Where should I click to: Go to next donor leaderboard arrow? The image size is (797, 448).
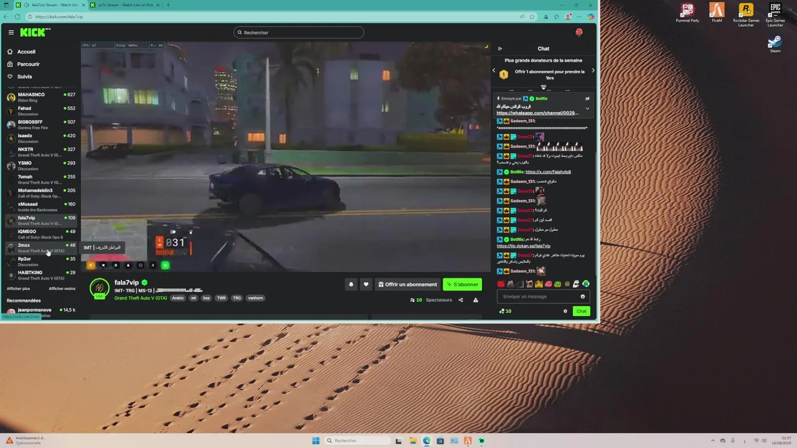593,70
